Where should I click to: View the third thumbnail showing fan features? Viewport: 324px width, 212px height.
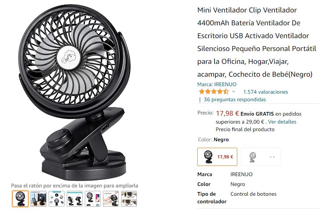pos(57,199)
